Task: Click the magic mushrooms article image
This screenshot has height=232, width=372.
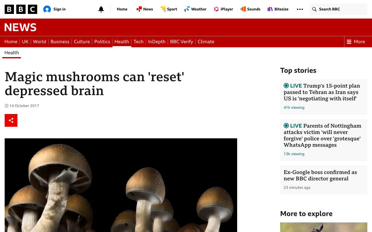Action: [121, 185]
